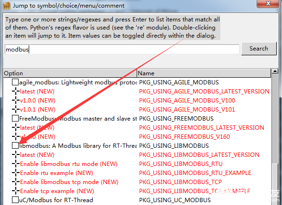Select Enable libmodbus tcp mode (NEW)
This screenshot has width=282, height=205.
coord(69,182)
